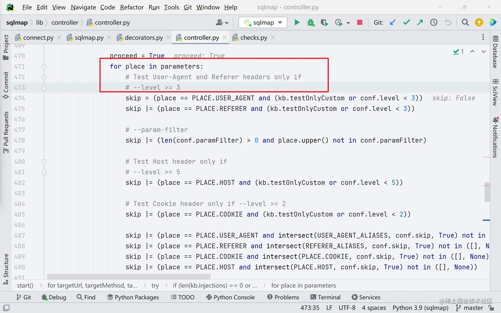Switch to the decorators.py tab
Image resolution: width=501 pixels, height=313 pixels.
click(143, 37)
